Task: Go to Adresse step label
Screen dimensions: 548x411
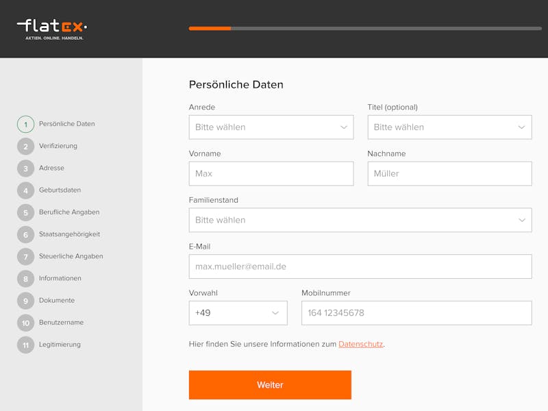Action: (x=51, y=168)
